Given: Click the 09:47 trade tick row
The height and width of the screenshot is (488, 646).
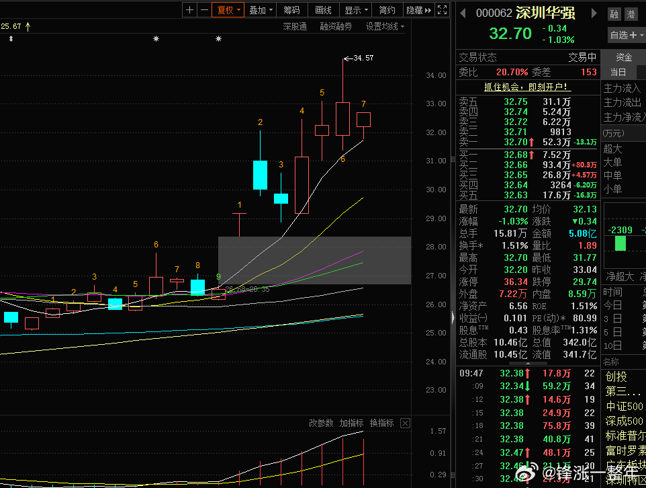Looking at the screenshot, I should (x=527, y=373).
